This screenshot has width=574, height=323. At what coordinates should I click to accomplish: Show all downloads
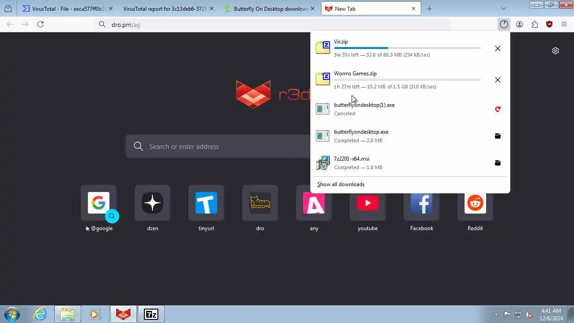(x=341, y=184)
